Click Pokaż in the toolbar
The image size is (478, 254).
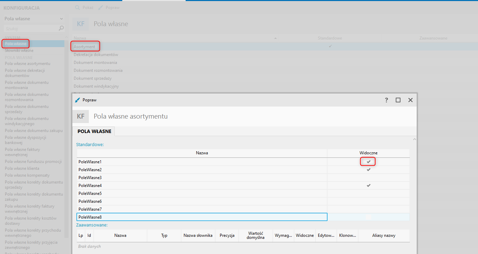coord(84,7)
